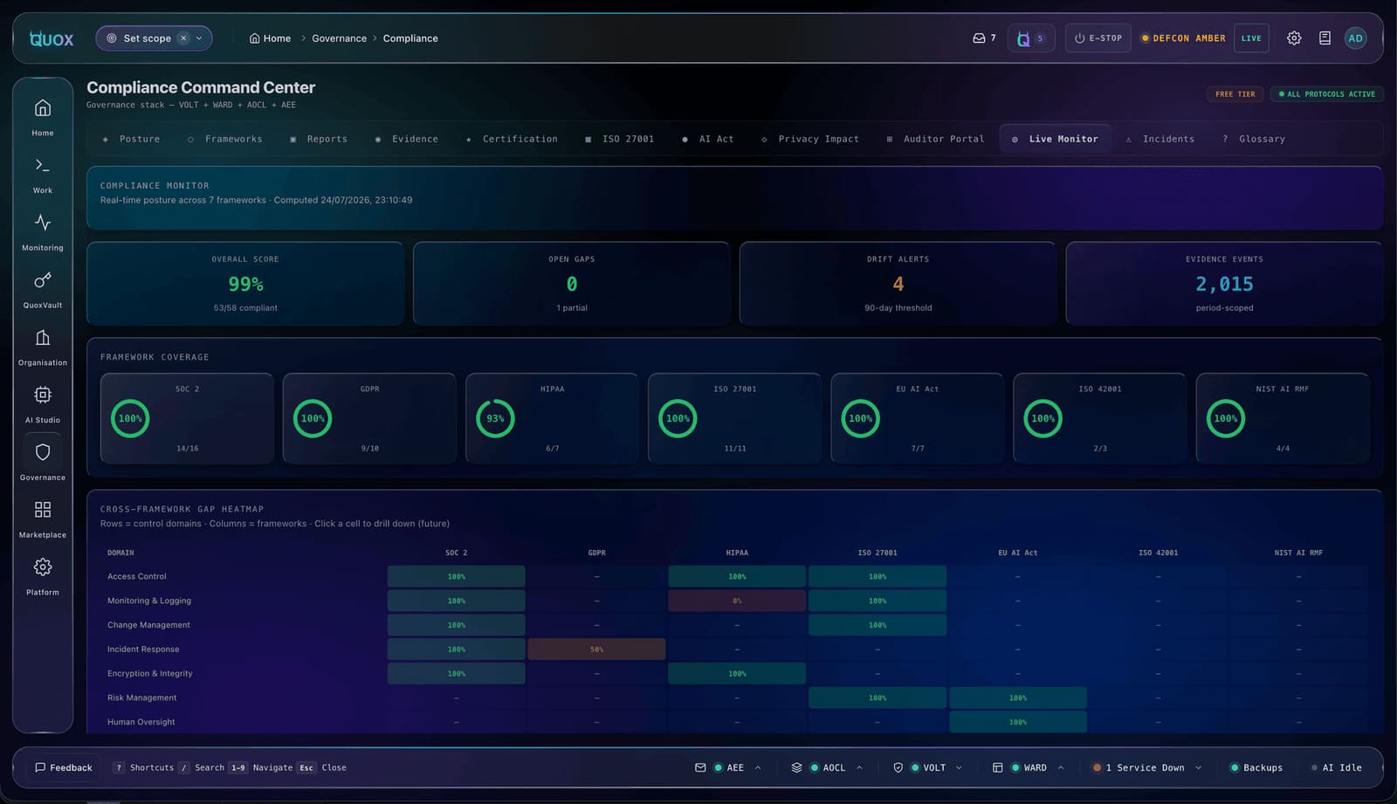Screen dimensions: 1397x804
Task: Click the HIPAA Monitoring & Logging 0% cell
Action: [x=737, y=601]
